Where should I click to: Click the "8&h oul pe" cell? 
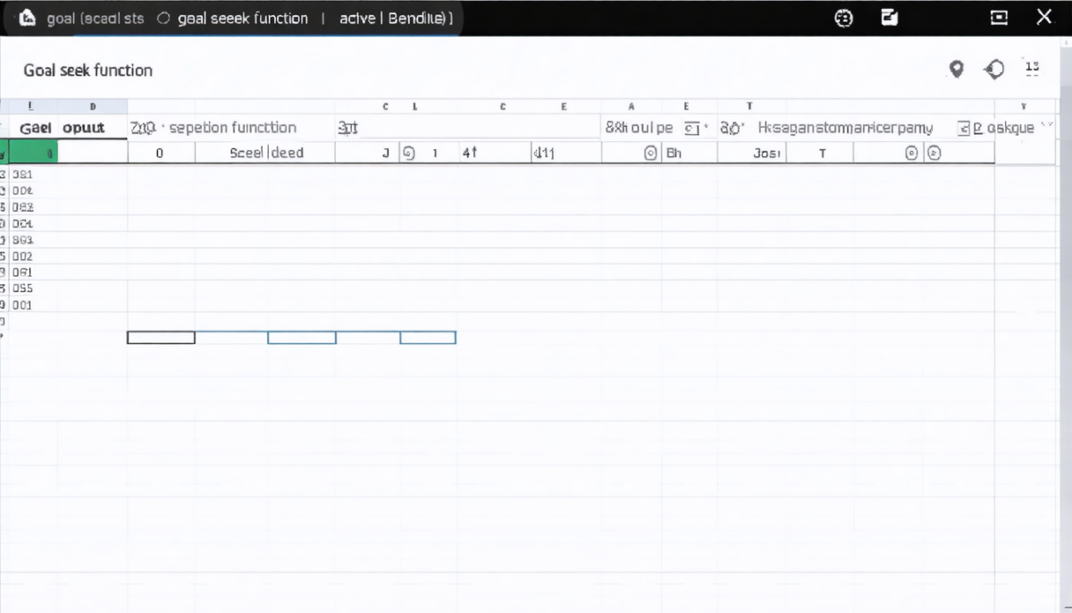(639, 128)
